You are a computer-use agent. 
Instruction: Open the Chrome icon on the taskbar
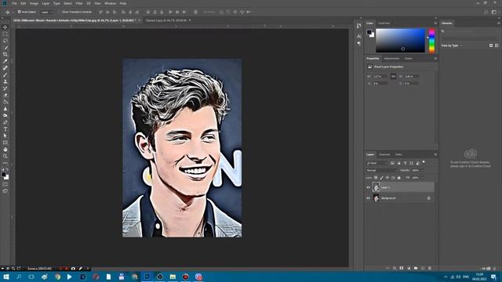(x=57, y=277)
